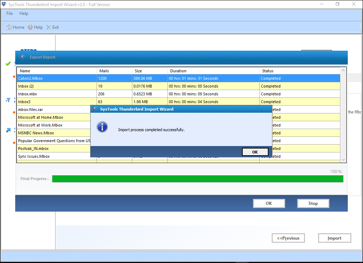Click duration 00 hrs: 01 mins: 31 Seconds
Image resolution: width=363 pixels, height=263 pixels.
213,78
